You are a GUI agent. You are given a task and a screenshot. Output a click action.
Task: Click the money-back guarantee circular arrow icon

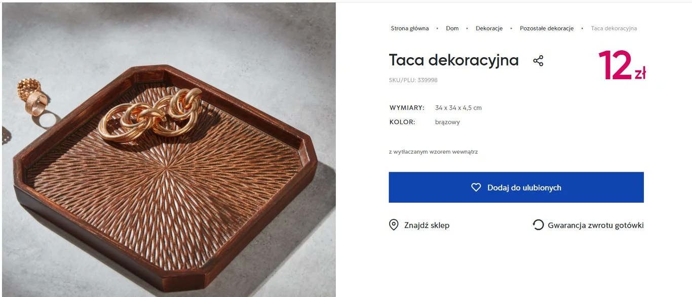tap(537, 225)
